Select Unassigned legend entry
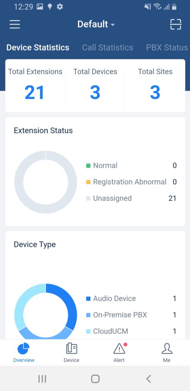This screenshot has width=190, height=391. pyautogui.click(x=131, y=198)
